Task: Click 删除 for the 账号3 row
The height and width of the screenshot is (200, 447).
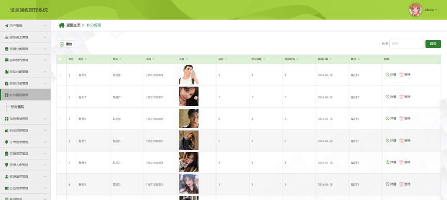Action: [x=405, y=184]
